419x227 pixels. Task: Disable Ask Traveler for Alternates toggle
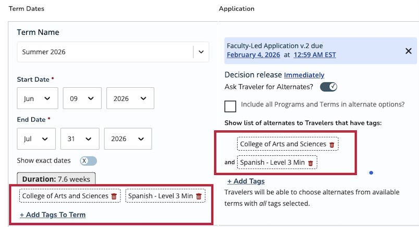point(329,87)
